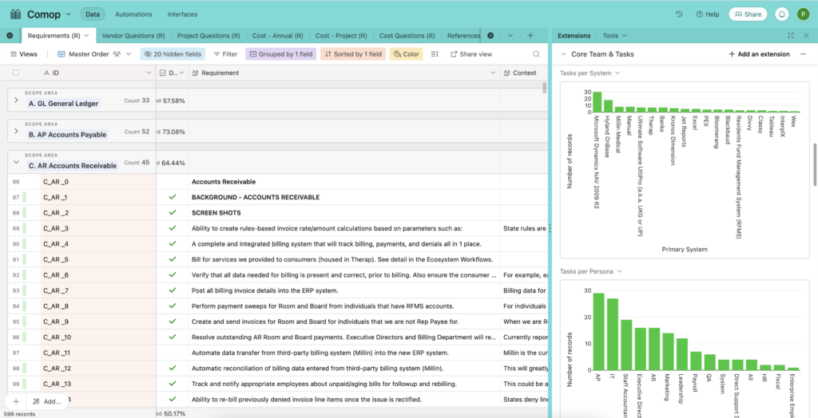Open the search magnifier in the view toolbar

(536, 53)
